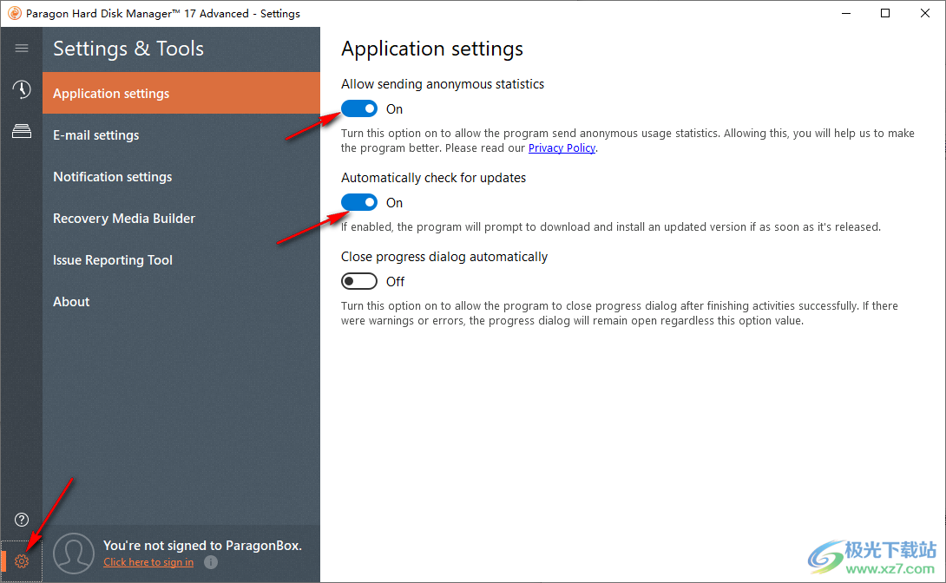This screenshot has width=946, height=583.
Task: Click 'Close progress dialog automatically' label
Action: [x=444, y=257]
